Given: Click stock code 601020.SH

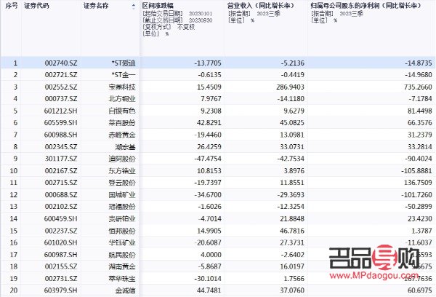Looking at the screenshot, I should [60, 242].
